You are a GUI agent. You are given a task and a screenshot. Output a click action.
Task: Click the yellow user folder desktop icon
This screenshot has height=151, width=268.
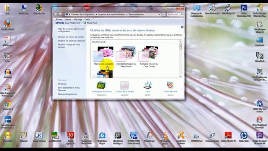pos(8,9)
